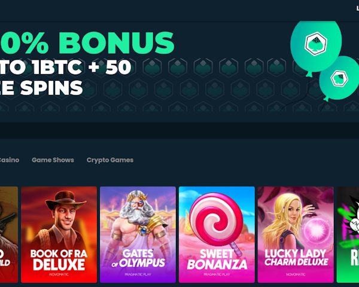The width and height of the screenshot is (359, 287).
Task: Launch the Gates of Olympus slot
Action: [138, 234]
